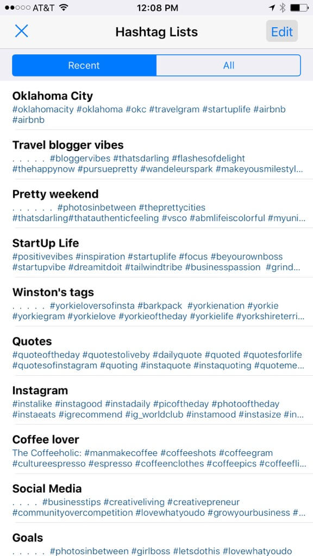This screenshot has width=313, height=556.
Task: Tap the battery icon in status bar
Action: [299, 8]
